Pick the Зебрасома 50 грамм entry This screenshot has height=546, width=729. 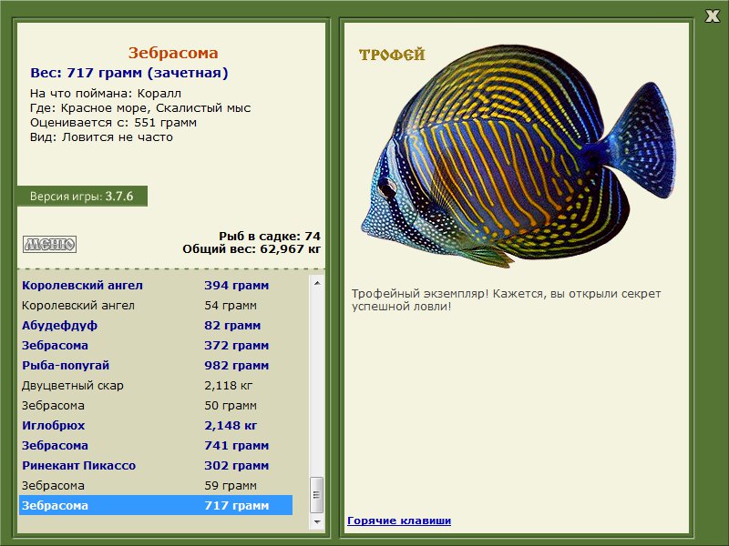(156, 405)
